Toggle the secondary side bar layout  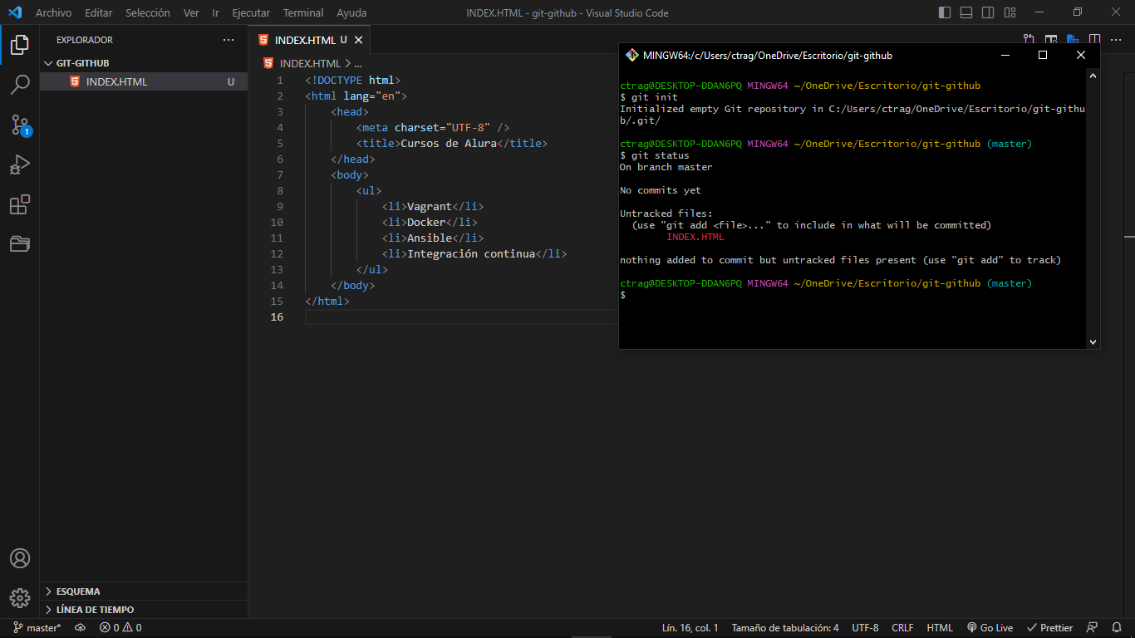tap(988, 12)
